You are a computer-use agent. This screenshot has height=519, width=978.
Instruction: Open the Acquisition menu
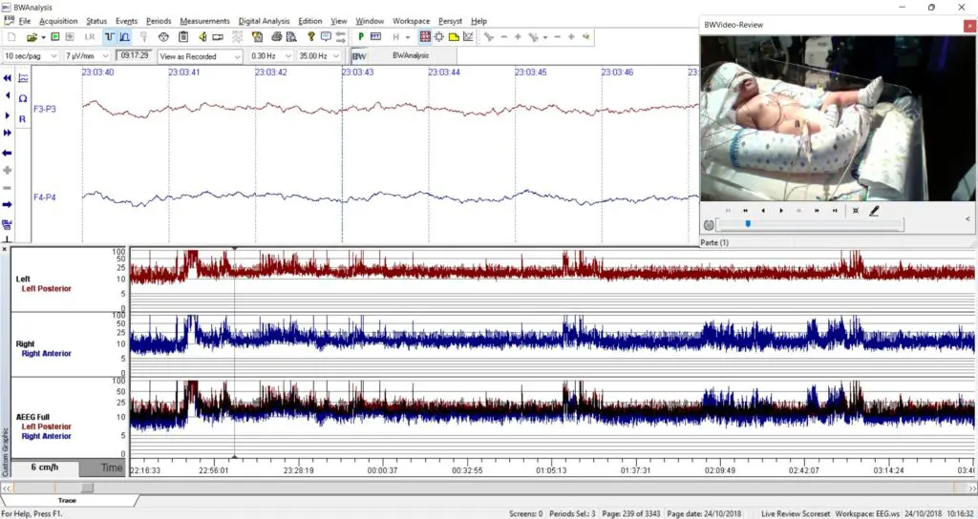coord(58,21)
